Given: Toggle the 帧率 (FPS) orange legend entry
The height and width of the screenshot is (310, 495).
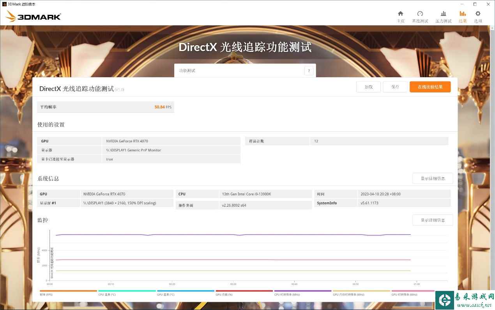Looking at the screenshot, I should pos(68,292).
